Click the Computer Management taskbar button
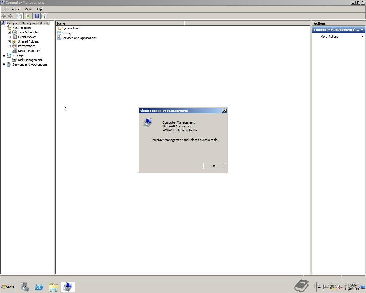Screen dimensions: 366x293 68,287
